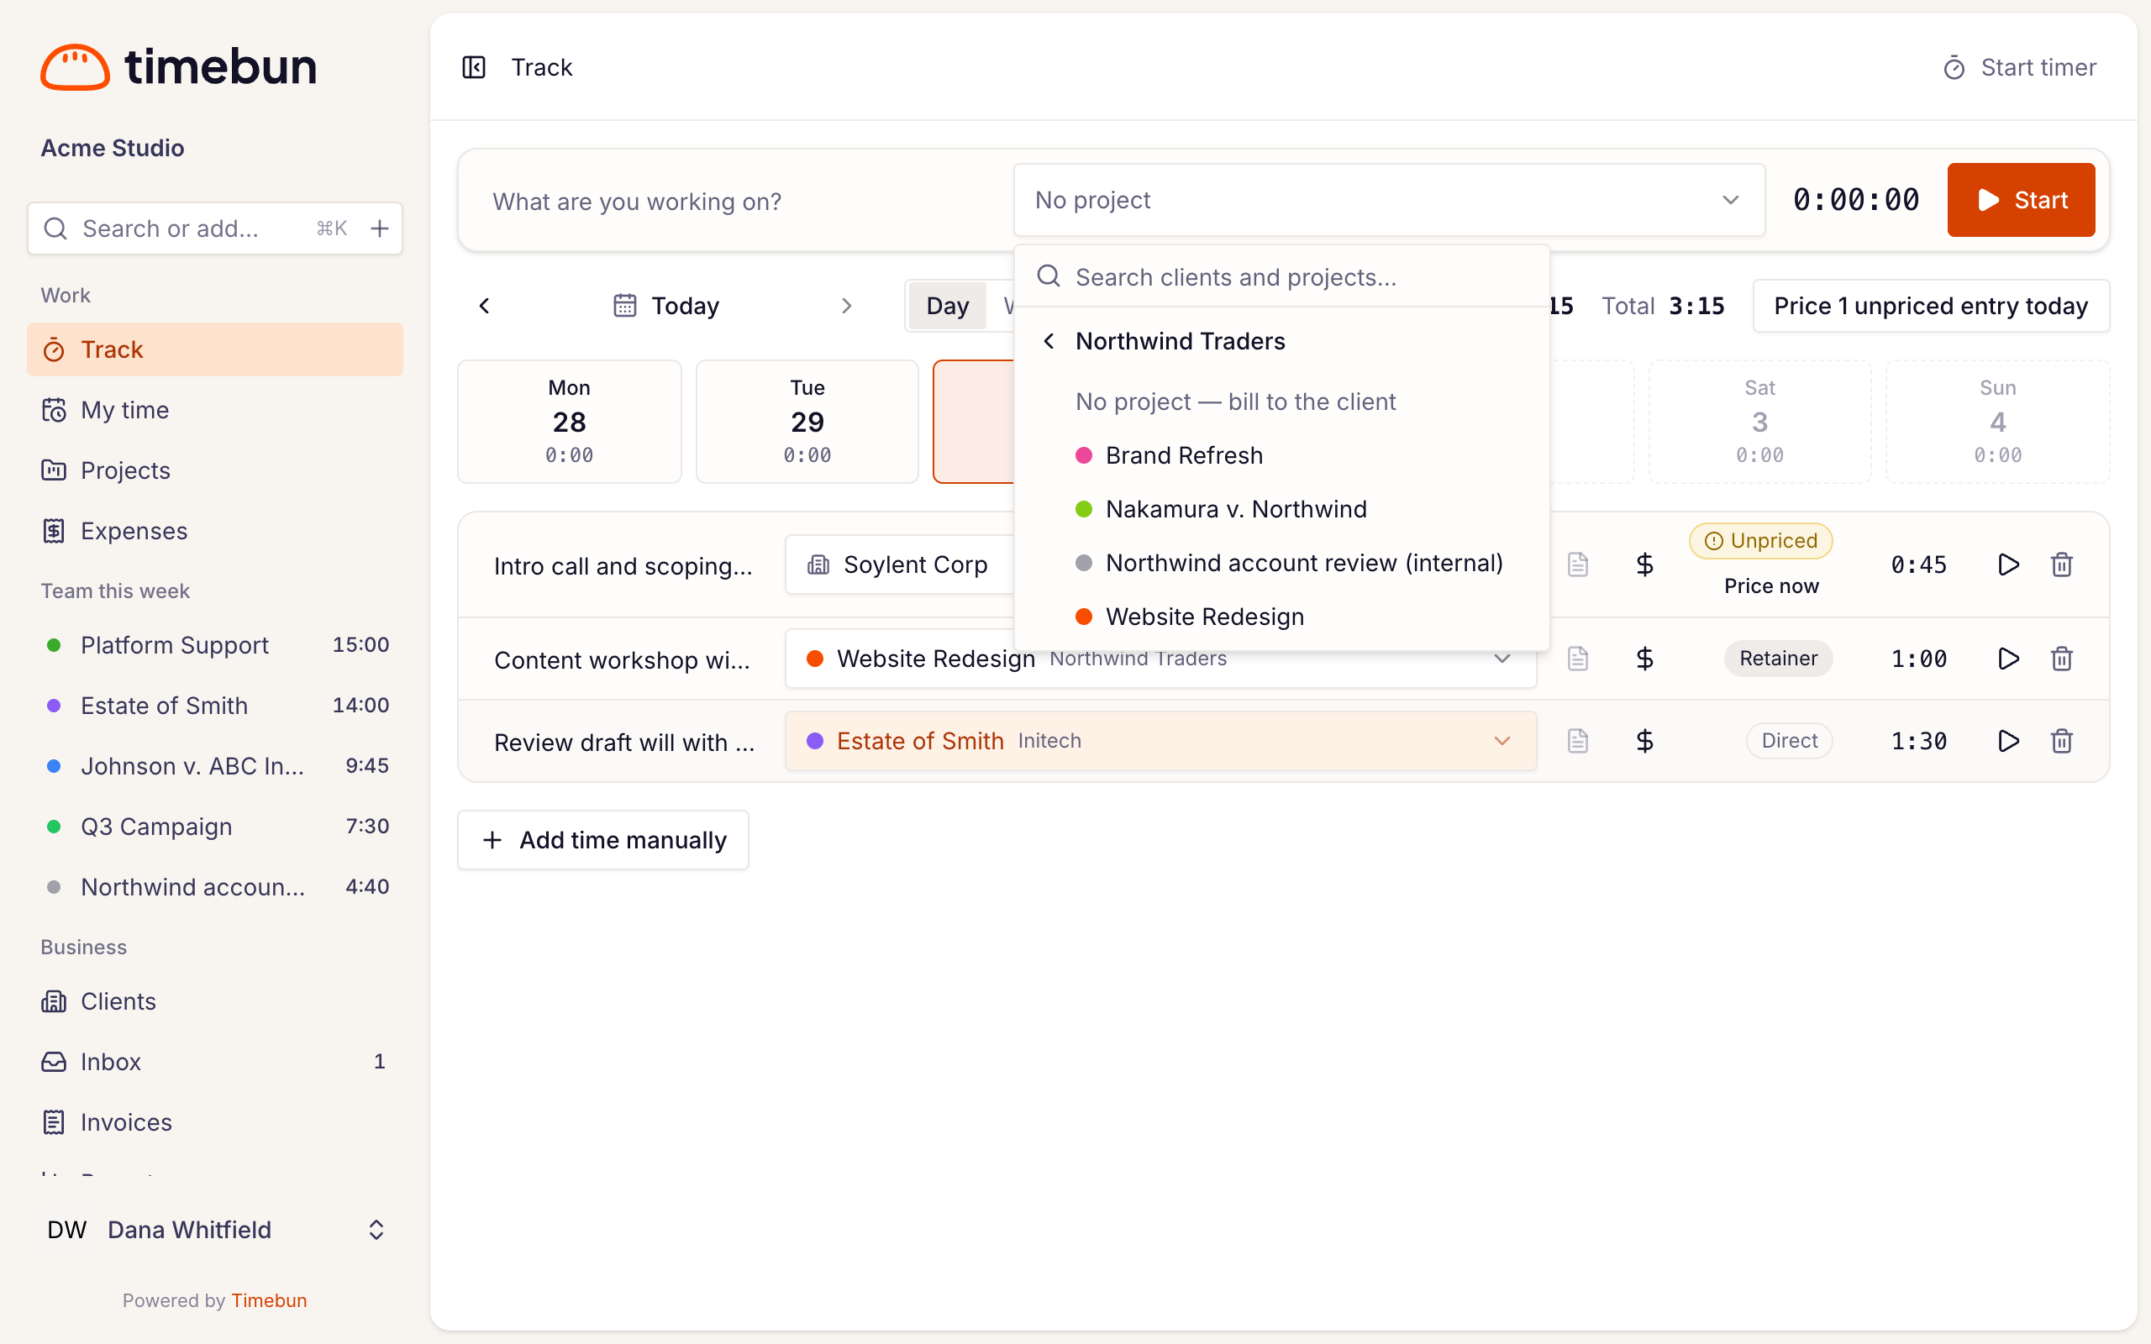Open Invoices in sidebar
The image size is (2151, 1344).
click(214, 1121)
